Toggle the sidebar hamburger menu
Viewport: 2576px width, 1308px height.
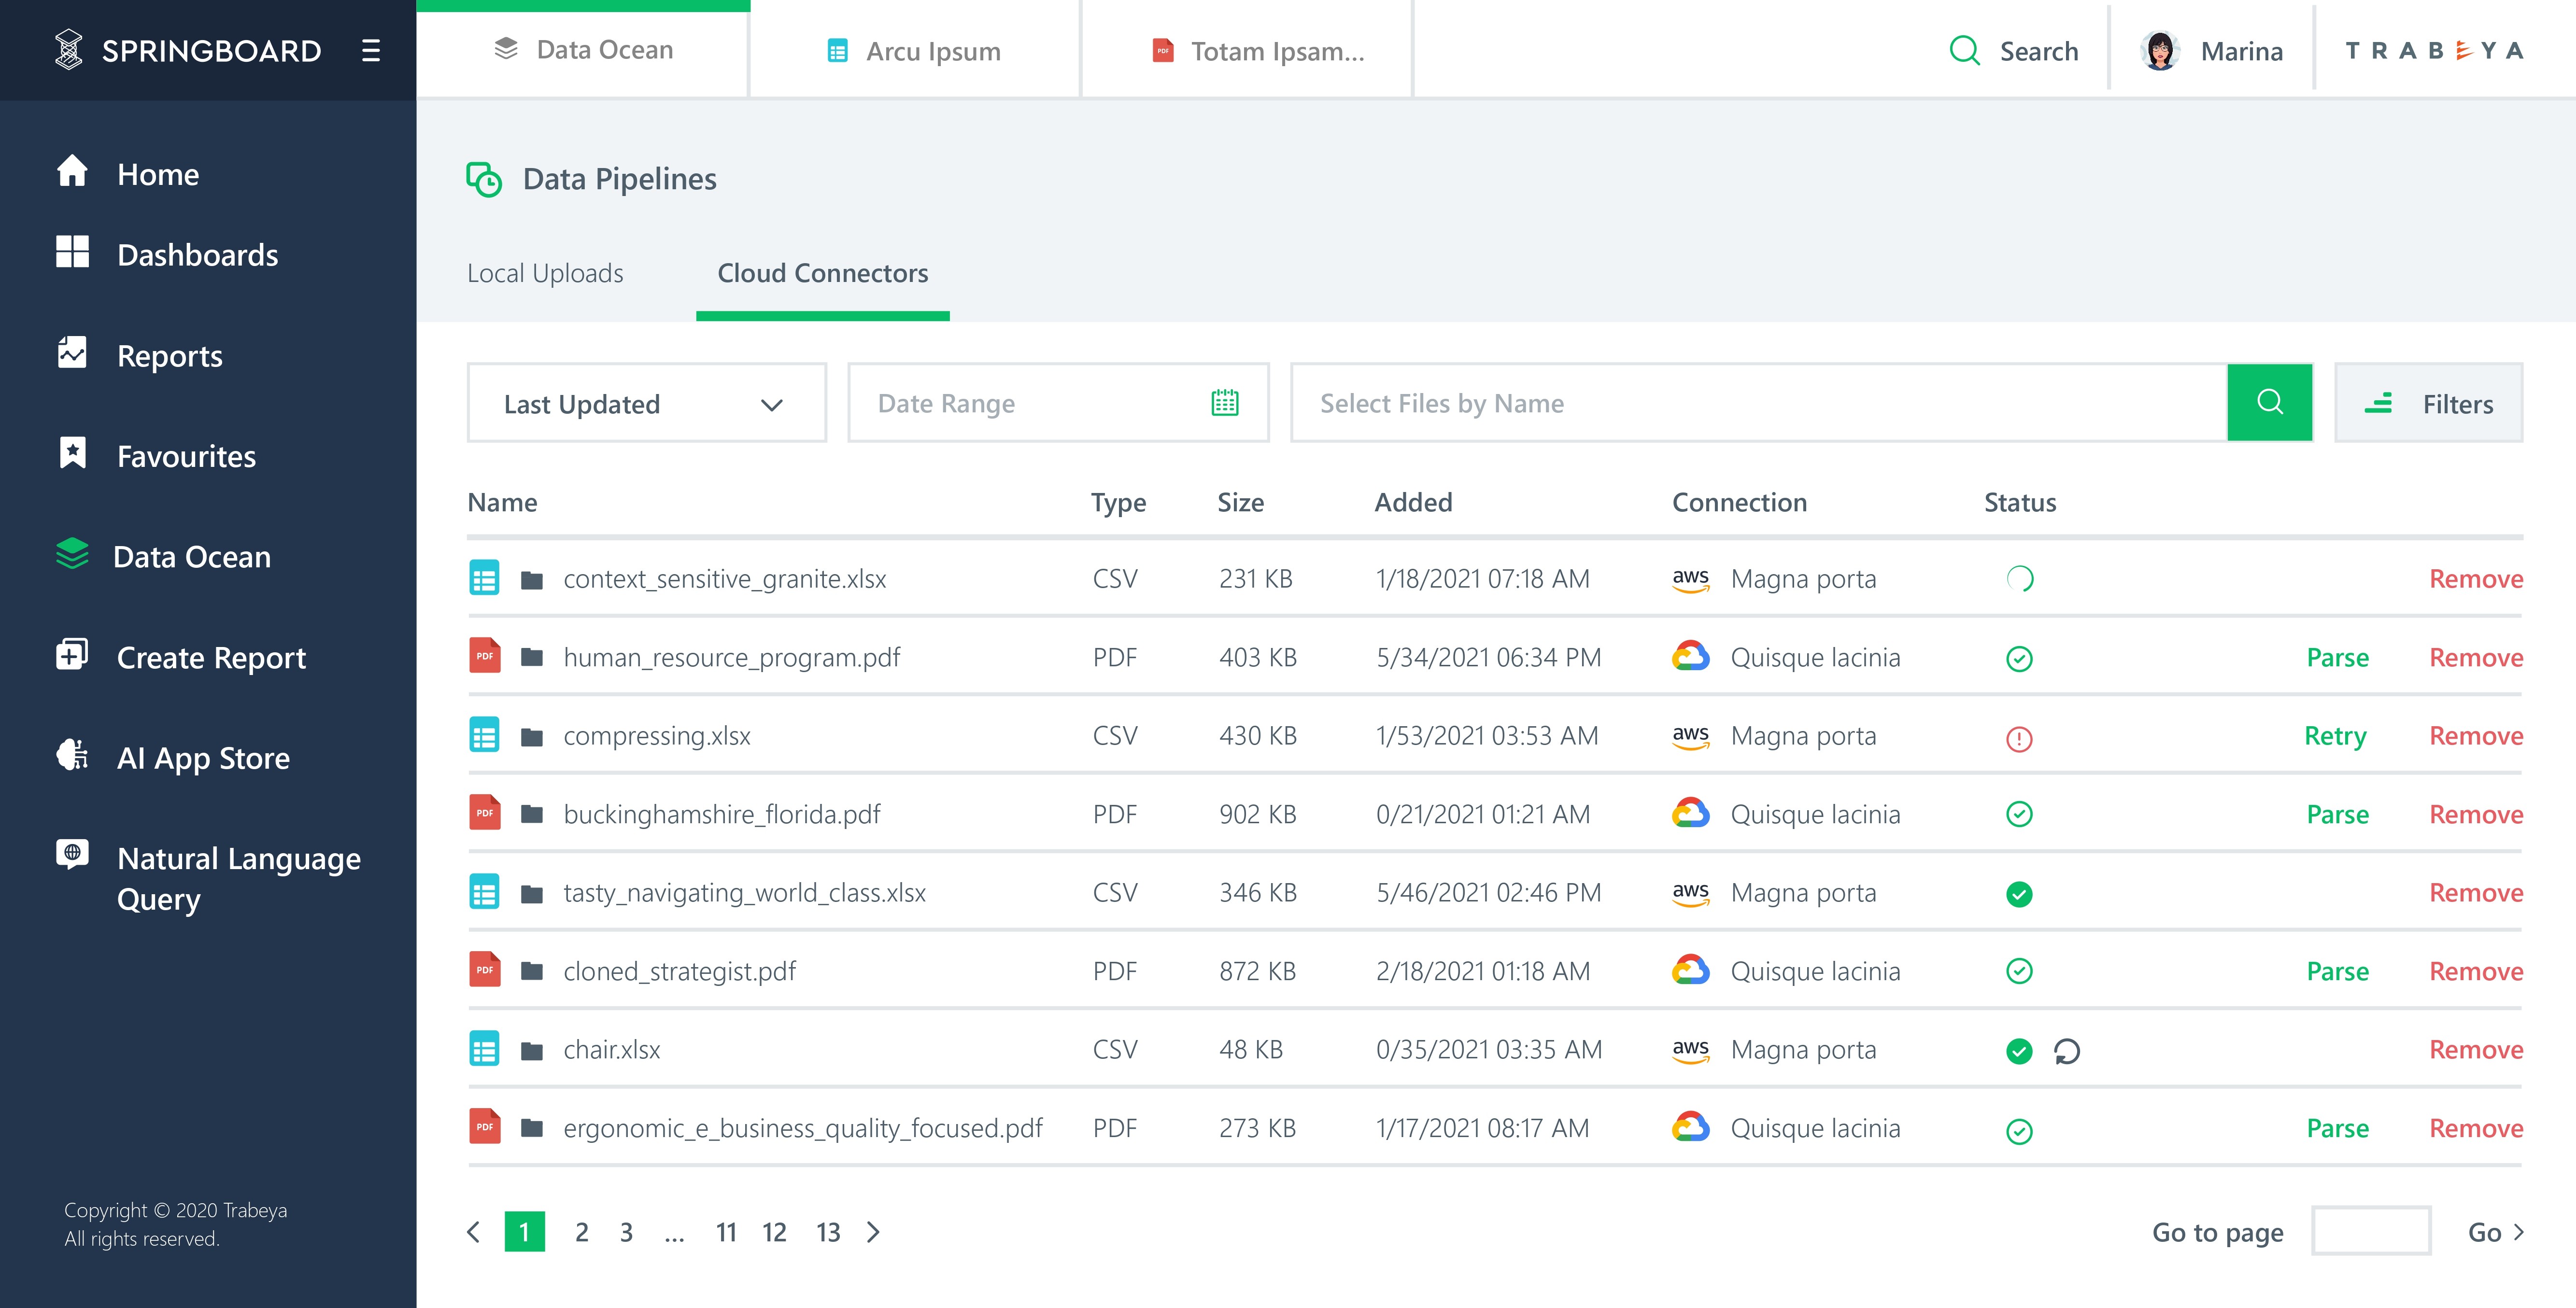[371, 51]
